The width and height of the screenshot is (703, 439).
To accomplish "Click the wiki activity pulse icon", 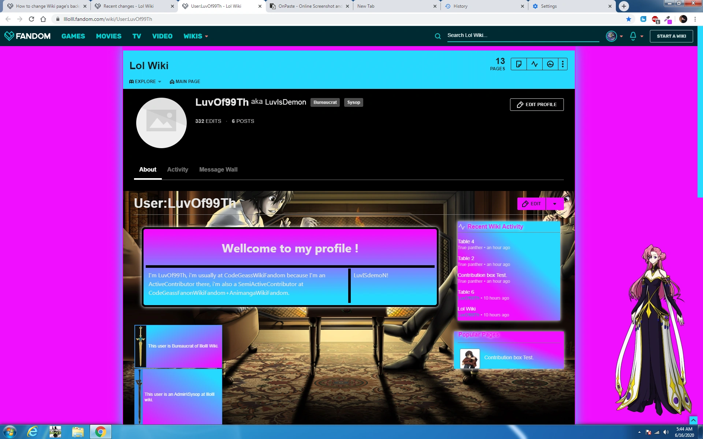I will (x=535, y=64).
